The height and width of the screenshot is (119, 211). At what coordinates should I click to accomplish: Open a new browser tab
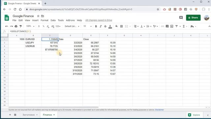tap(45, 4)
